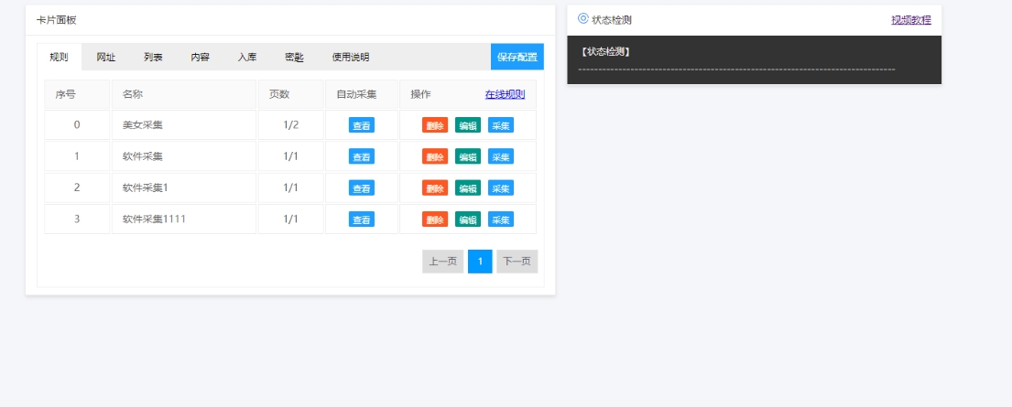Start 采集 for 软件采集1 row
Screen dimensions: 1012x407
coord(501,187)
